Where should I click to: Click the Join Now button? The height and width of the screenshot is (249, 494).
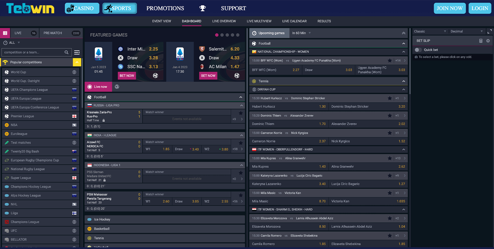(x=449, y=8)
